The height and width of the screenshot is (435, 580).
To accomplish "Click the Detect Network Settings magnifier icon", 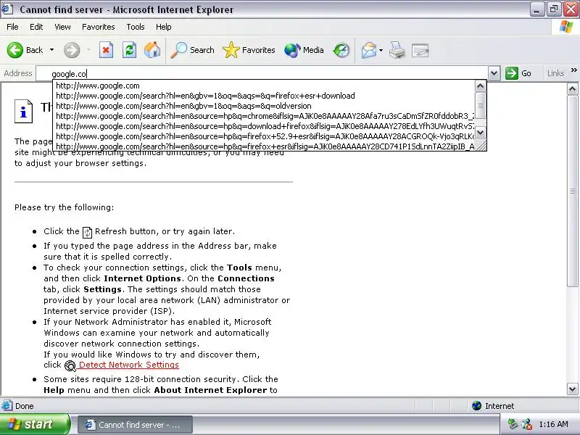I will 70,366.
